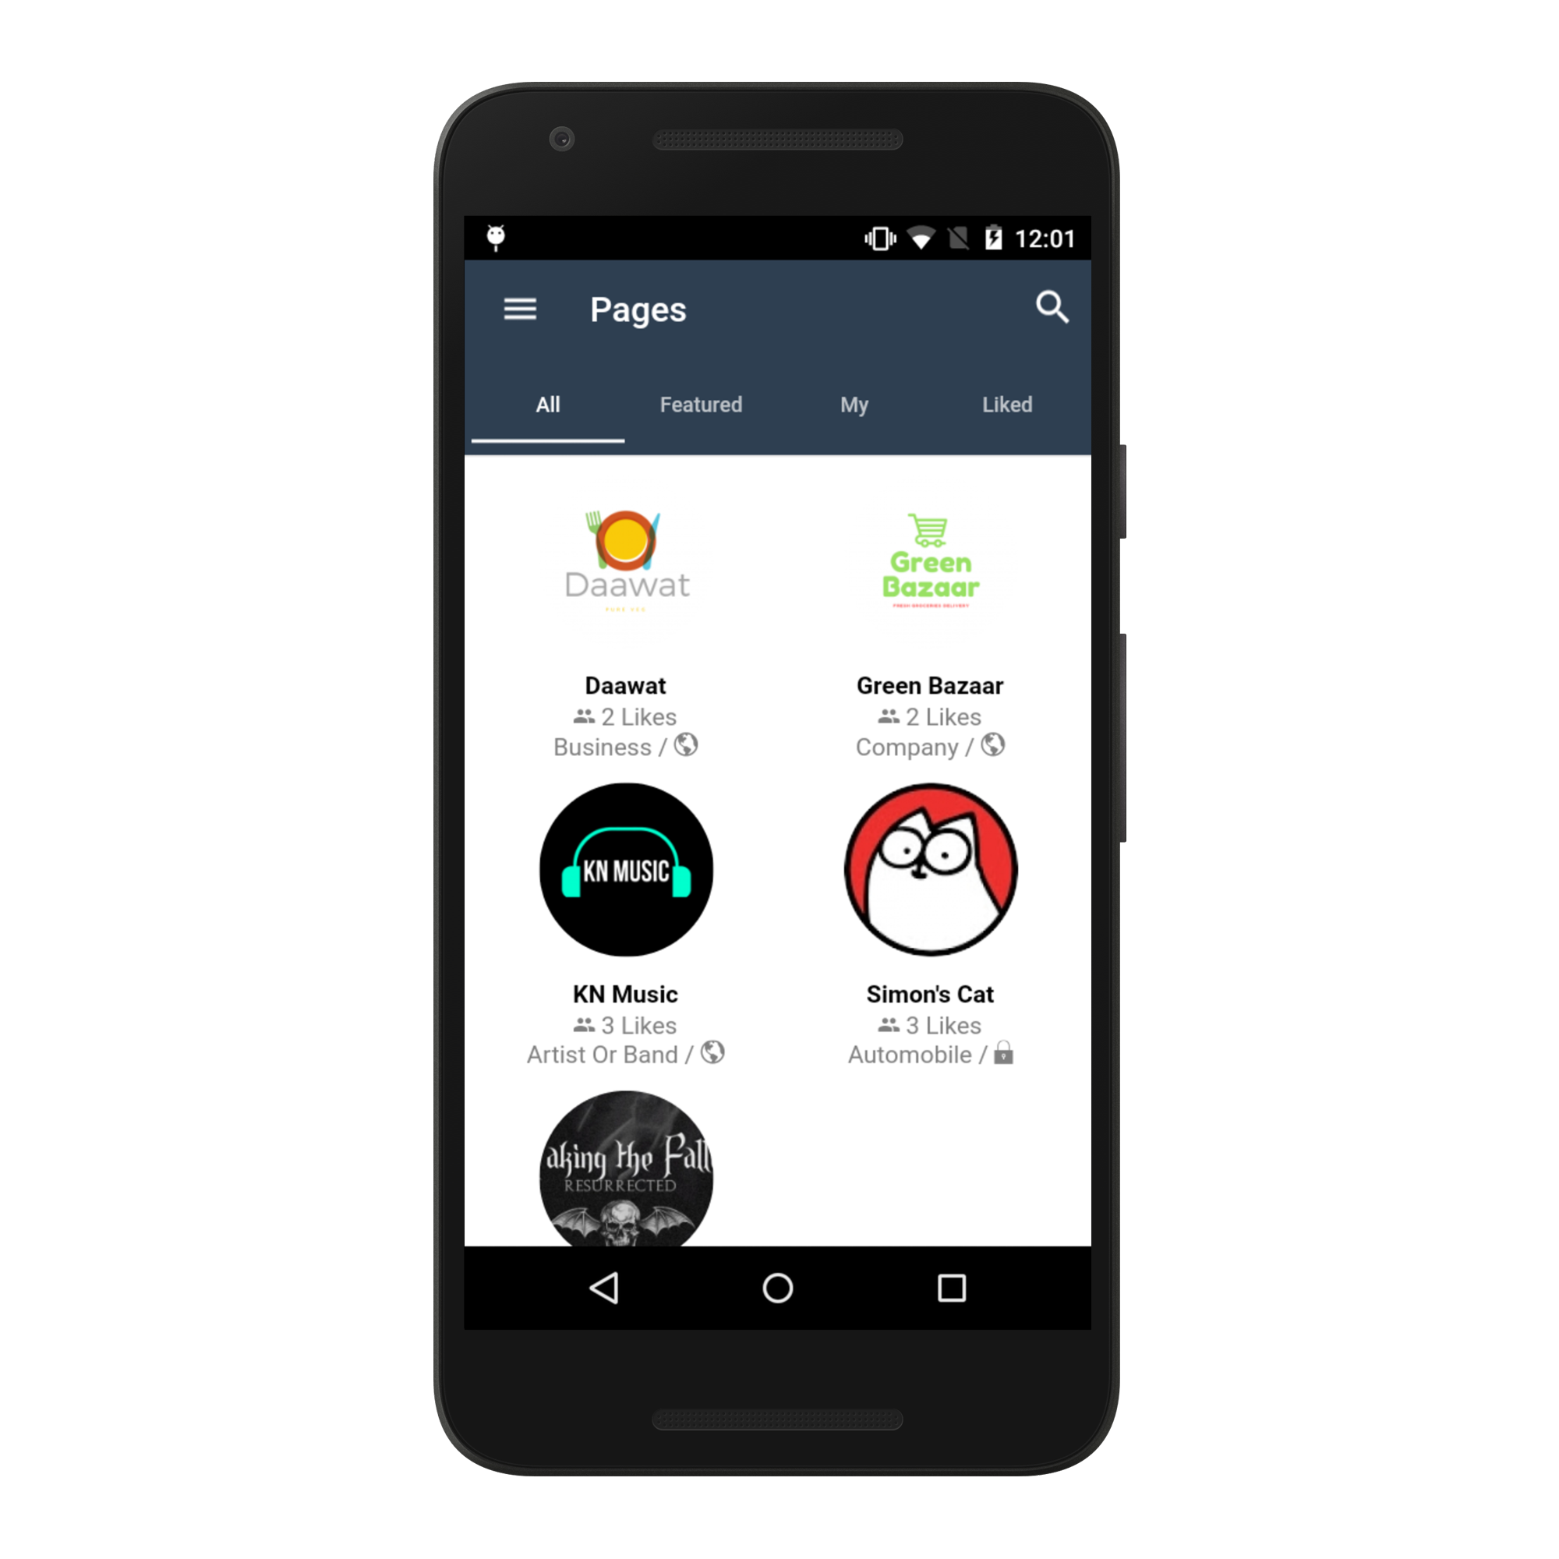Viewport: 1559px width, 1559px height.
Task: Open the hamburger menu
Action: pos(517,309)
